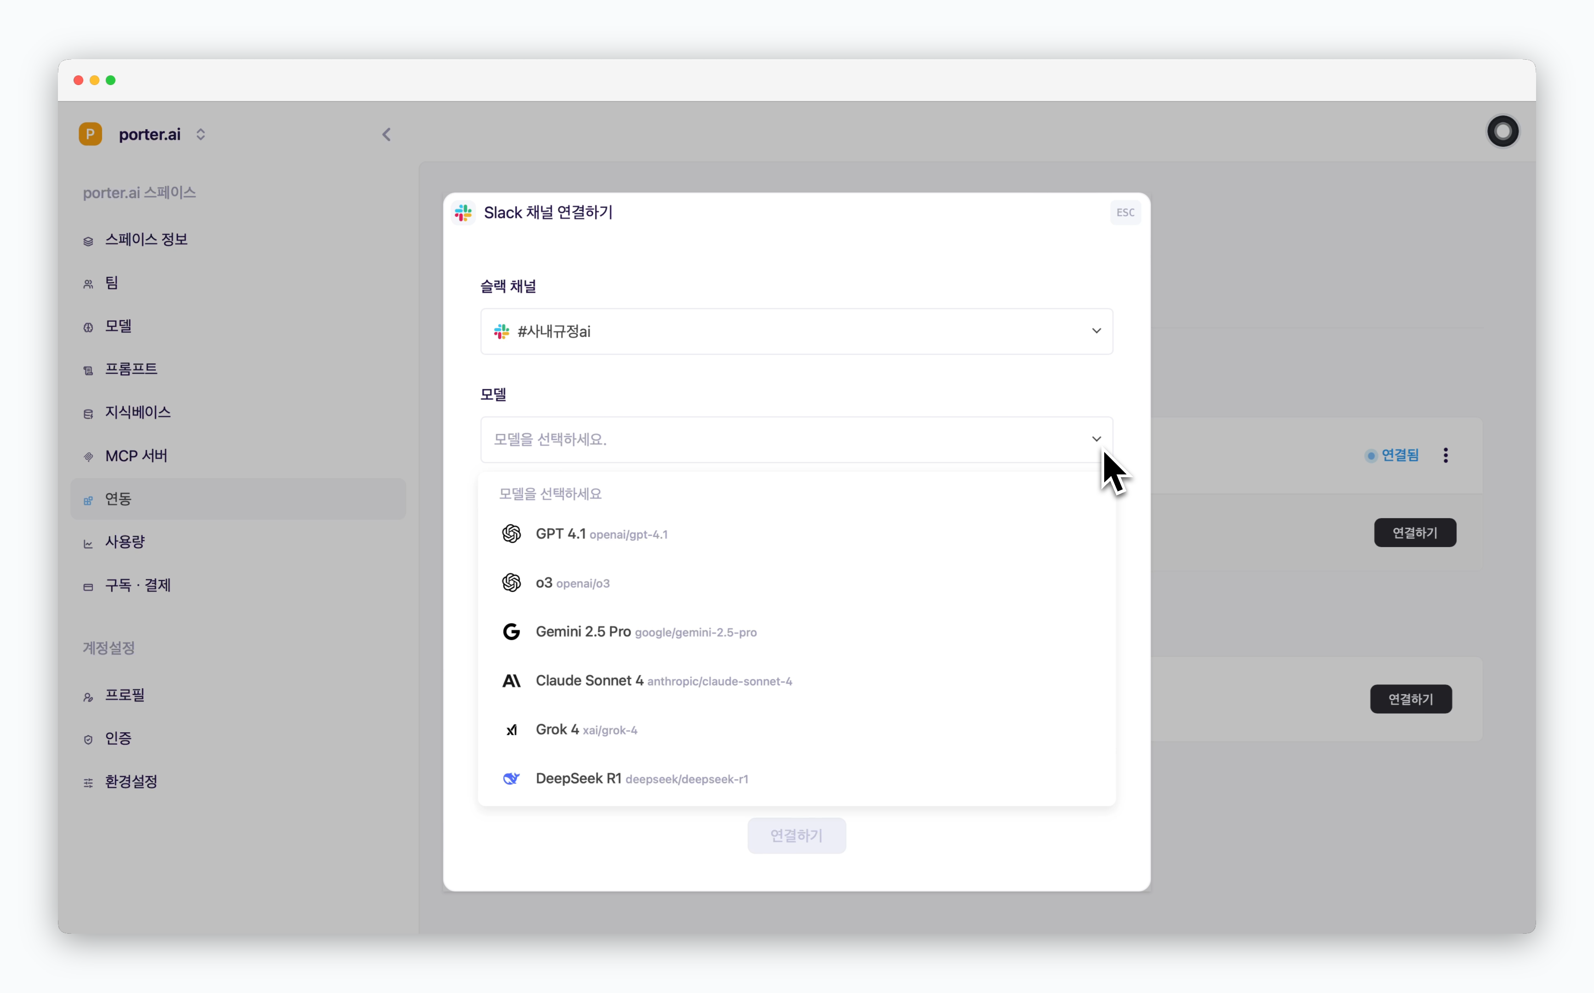Click the xAI logo beside Grok 4
The width and height of the screenshot is (1594, 993).
511,730
